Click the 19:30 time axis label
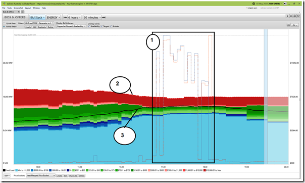Screen dimensions: 305x183 (x=246, y=167)
